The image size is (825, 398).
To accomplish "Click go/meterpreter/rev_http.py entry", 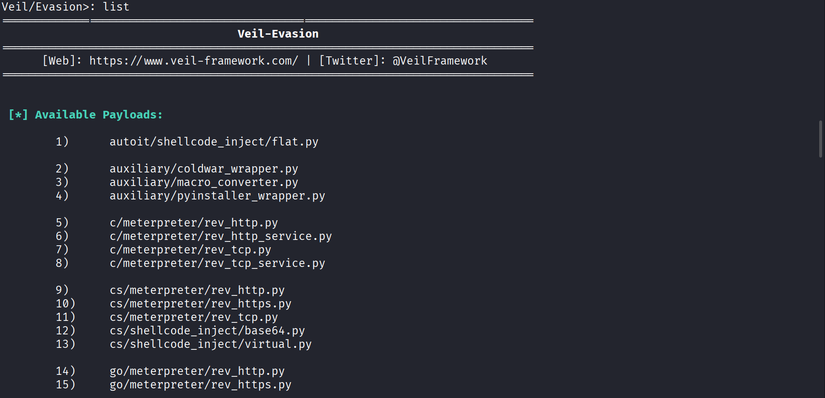I will click(197, 371).
